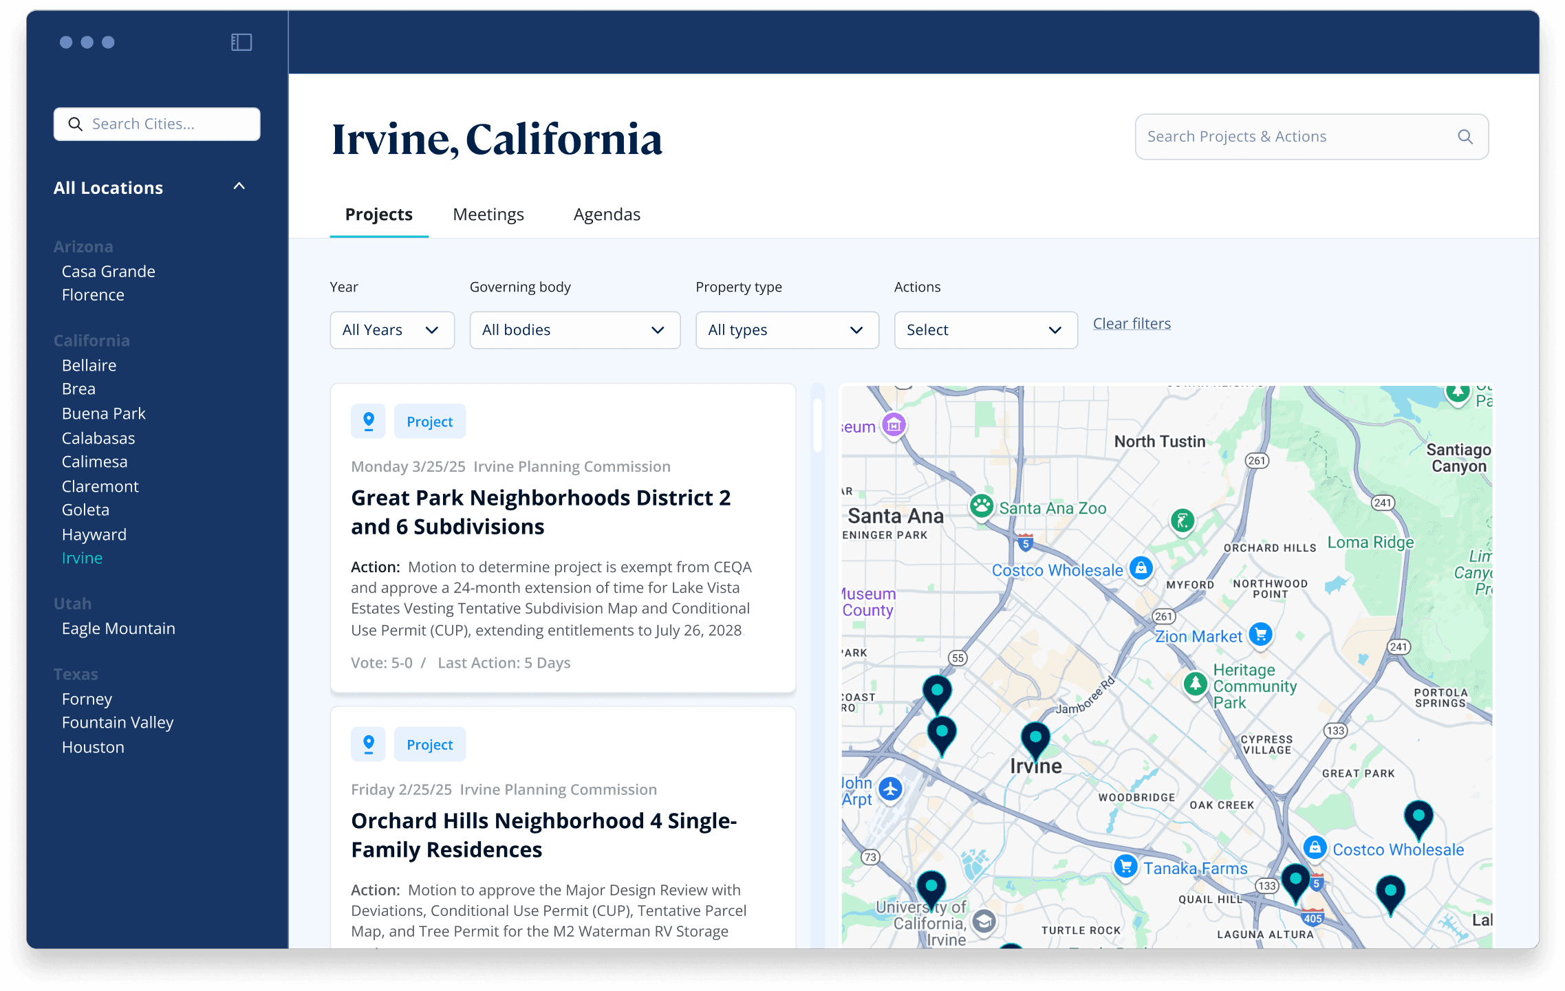Screen dimensions: 1565x991
Task: Click the project list scrollbar thumb
Action: [817, 425]
